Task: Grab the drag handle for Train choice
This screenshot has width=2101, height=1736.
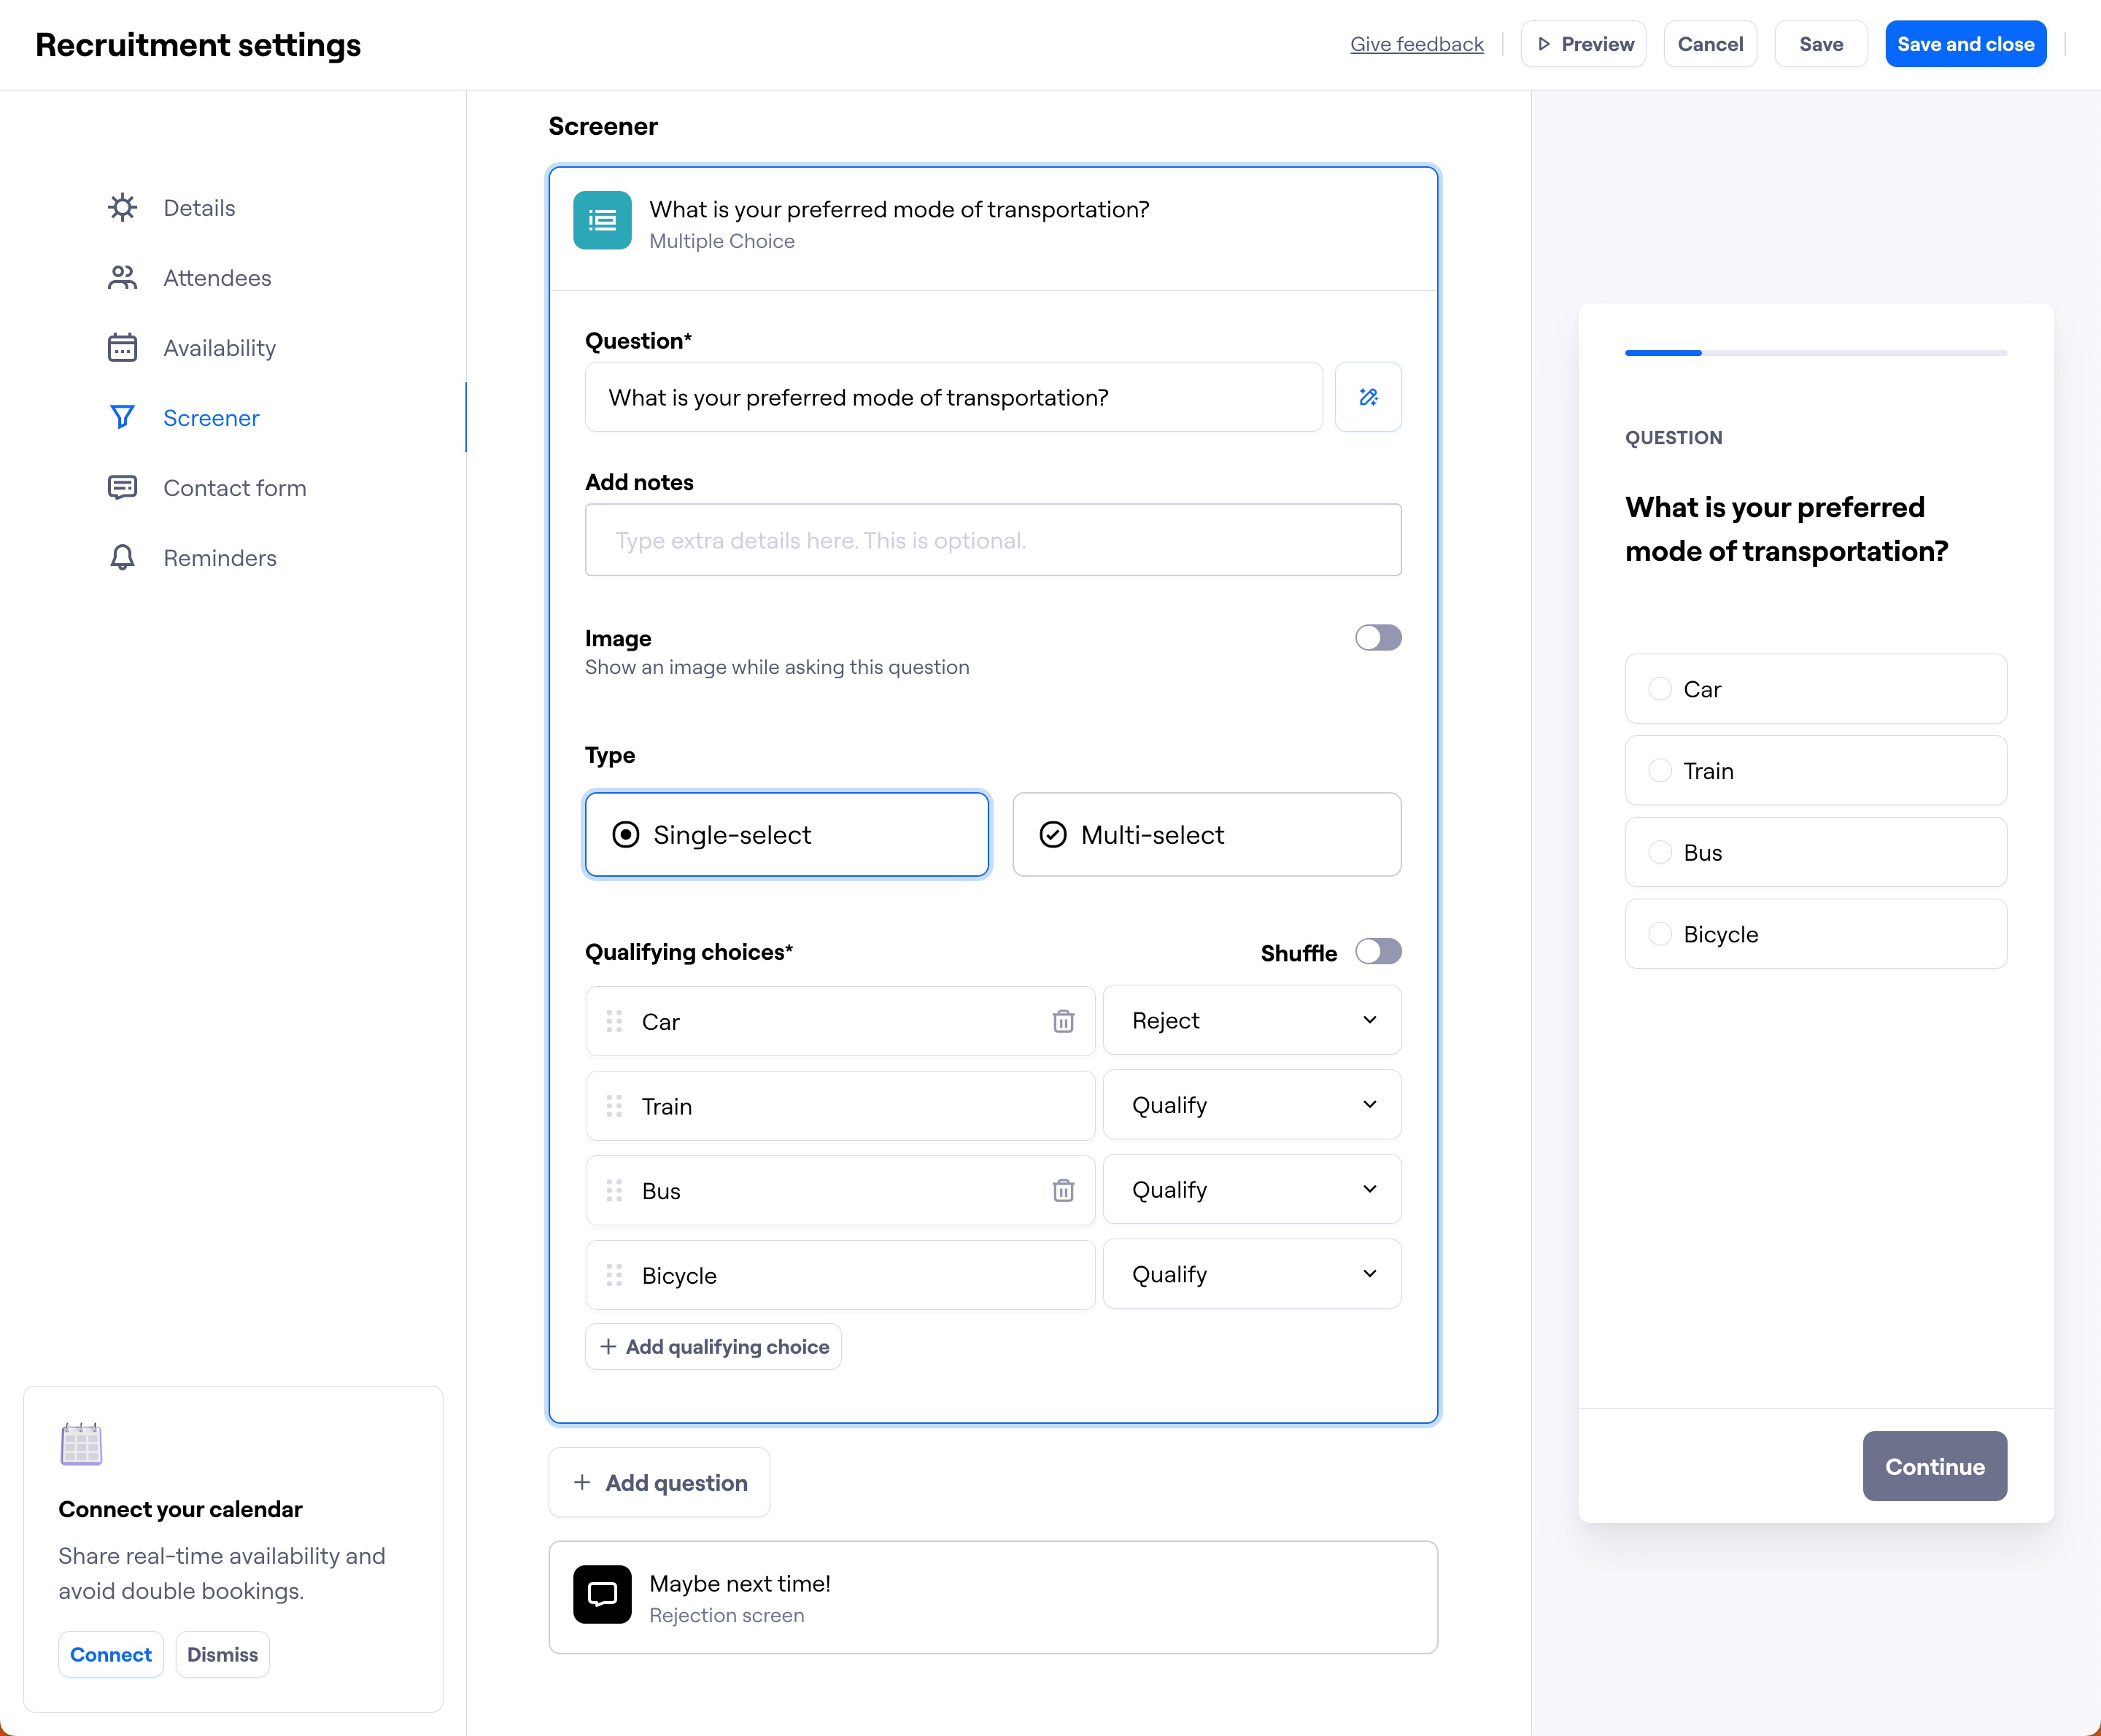Action: [x=614, y=1106]
